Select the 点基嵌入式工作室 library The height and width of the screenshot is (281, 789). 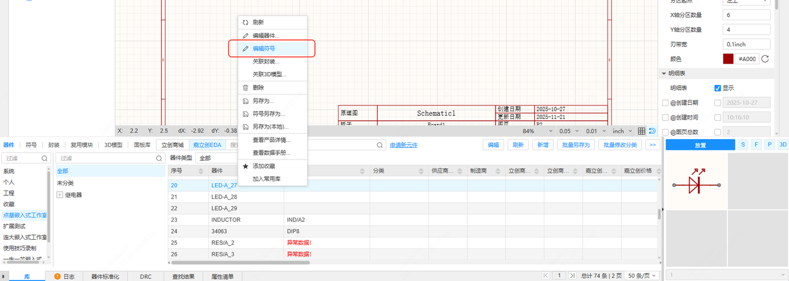24,215
